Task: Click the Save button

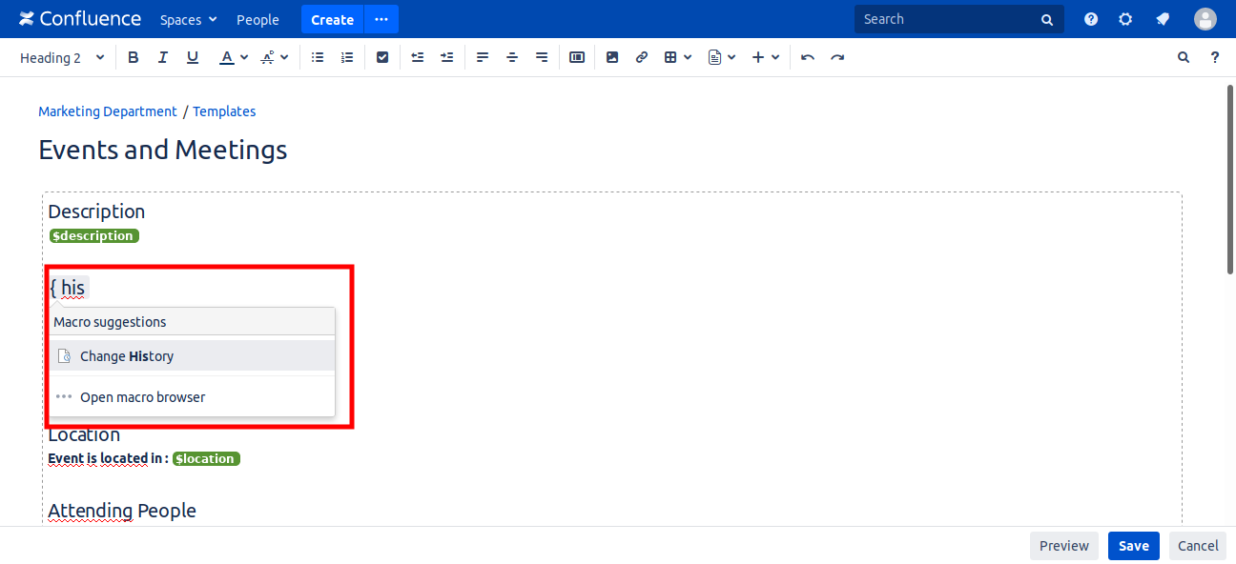Action: [x=1133, y=546]
